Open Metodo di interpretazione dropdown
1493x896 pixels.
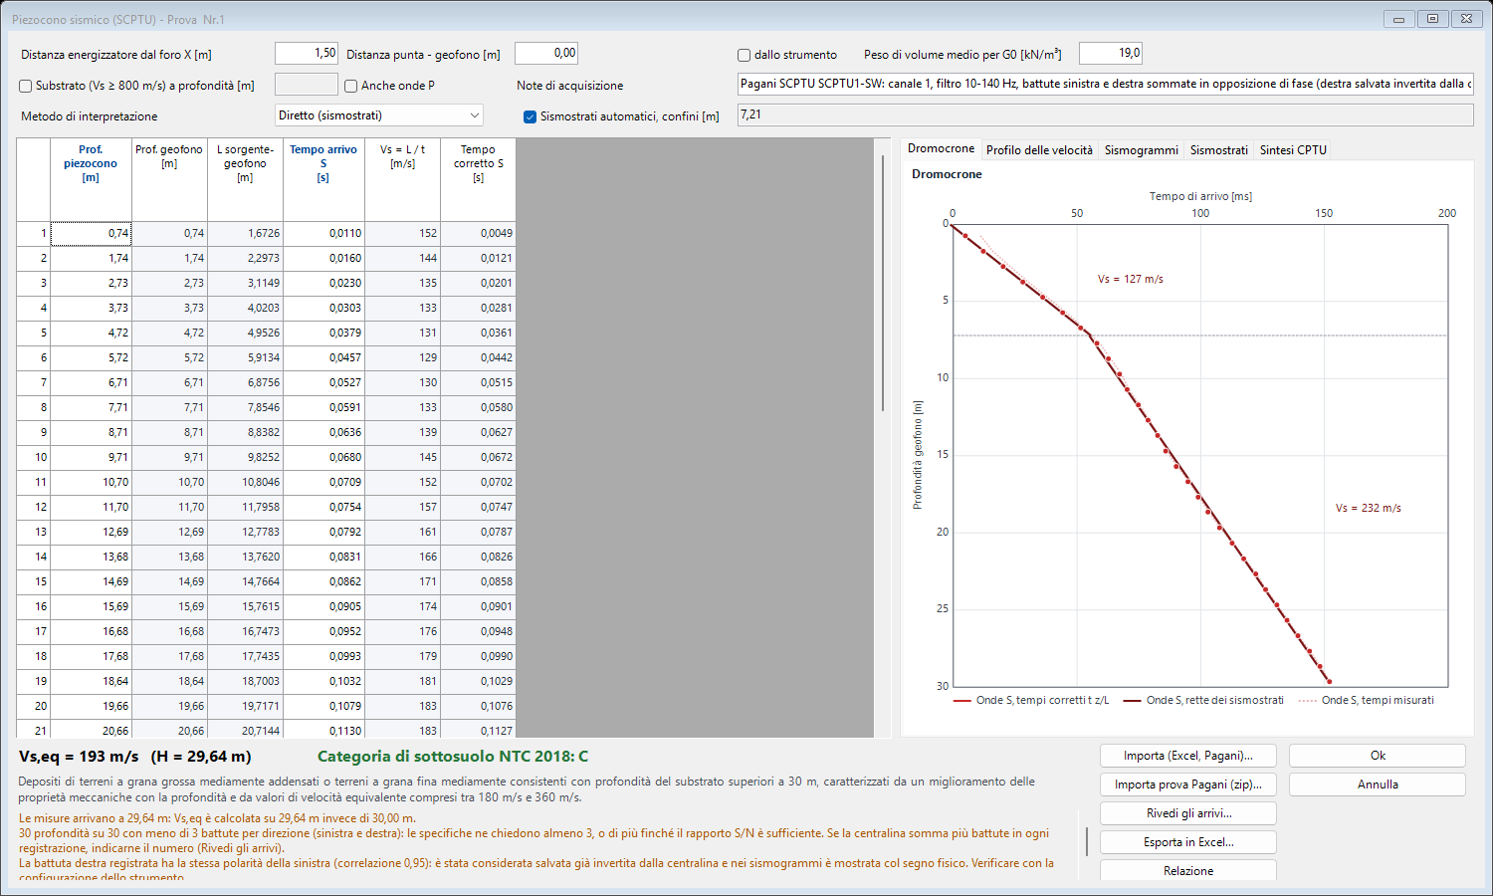[379, 115]
